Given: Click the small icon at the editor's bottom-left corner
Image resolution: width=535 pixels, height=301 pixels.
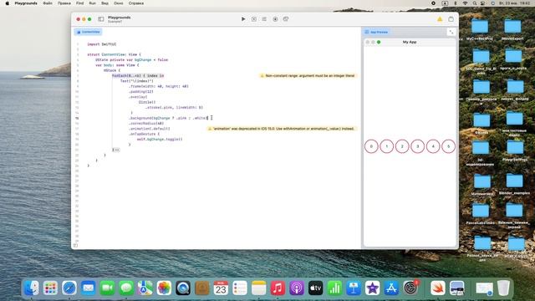Looking at the screenshot, I should 76,245.
